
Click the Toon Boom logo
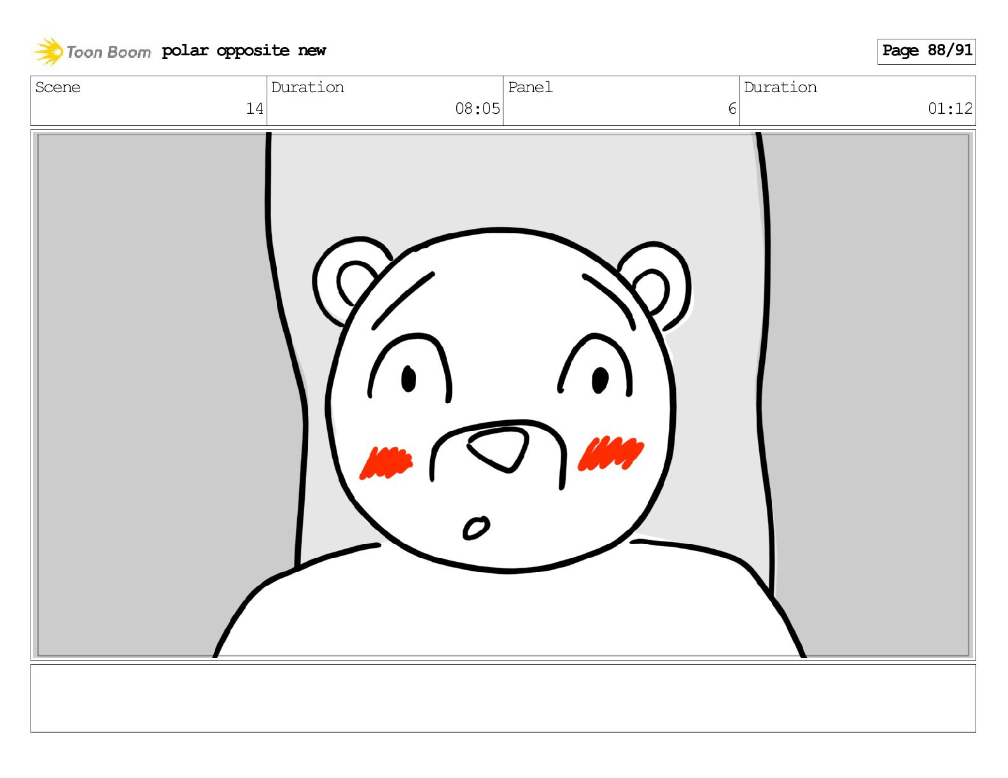[x=92, y=51]
